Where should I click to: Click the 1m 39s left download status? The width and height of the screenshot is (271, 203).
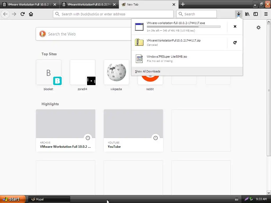pos(171,31)
